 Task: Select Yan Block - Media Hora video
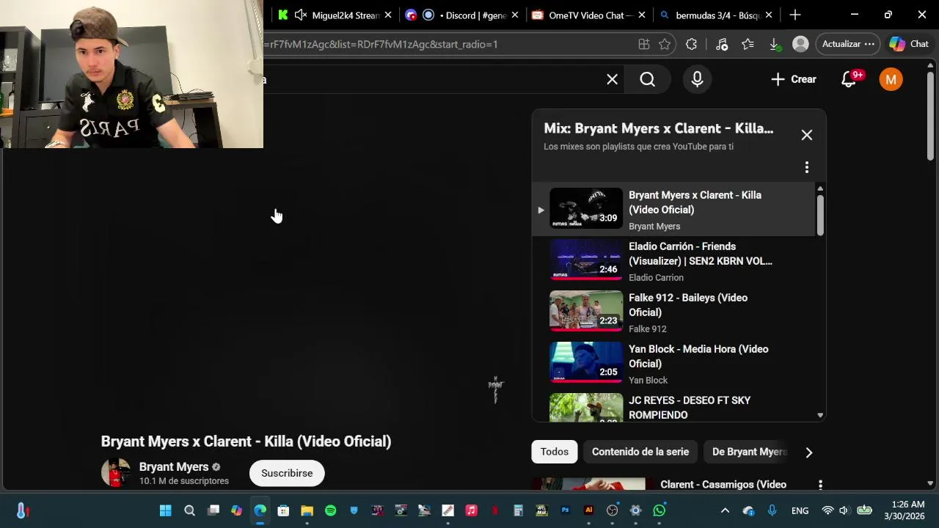click(673, 364)
